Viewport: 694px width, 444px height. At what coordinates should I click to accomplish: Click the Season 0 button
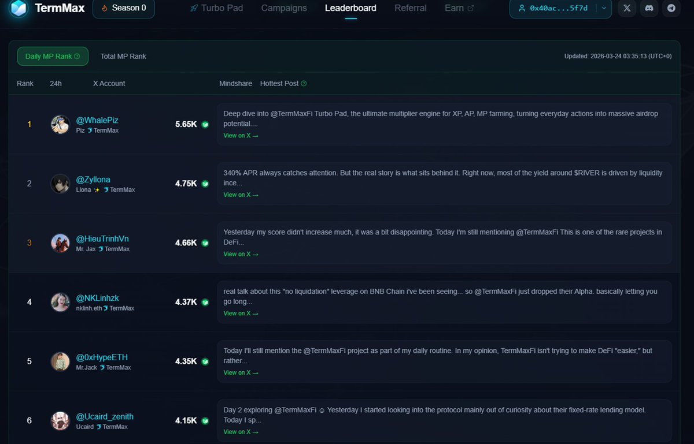click(123, 9)
